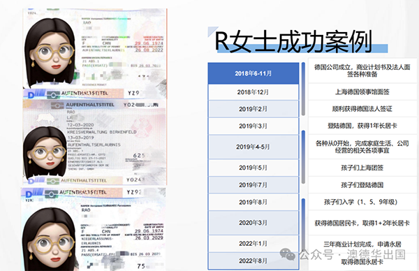
Task: Select the text "登陆德国，获得1年长居卡"
Action: pyautogui.click(x=362, y=126)
